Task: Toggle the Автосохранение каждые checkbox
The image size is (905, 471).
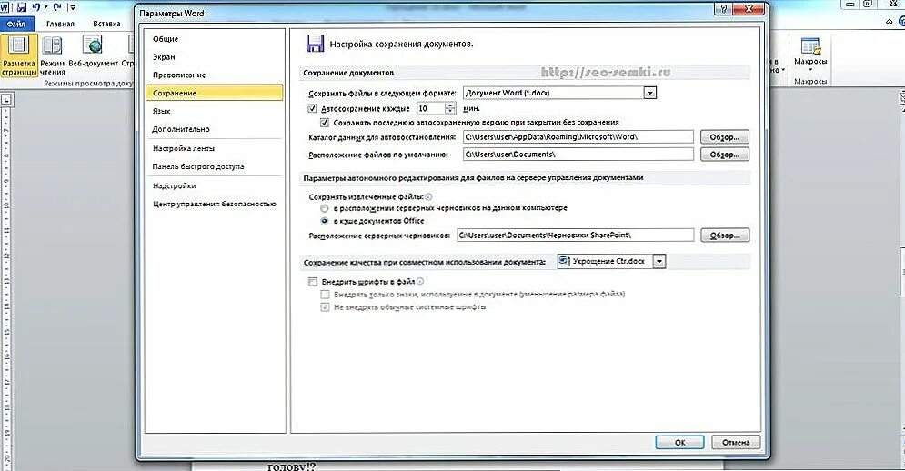Action: point(312,108)
